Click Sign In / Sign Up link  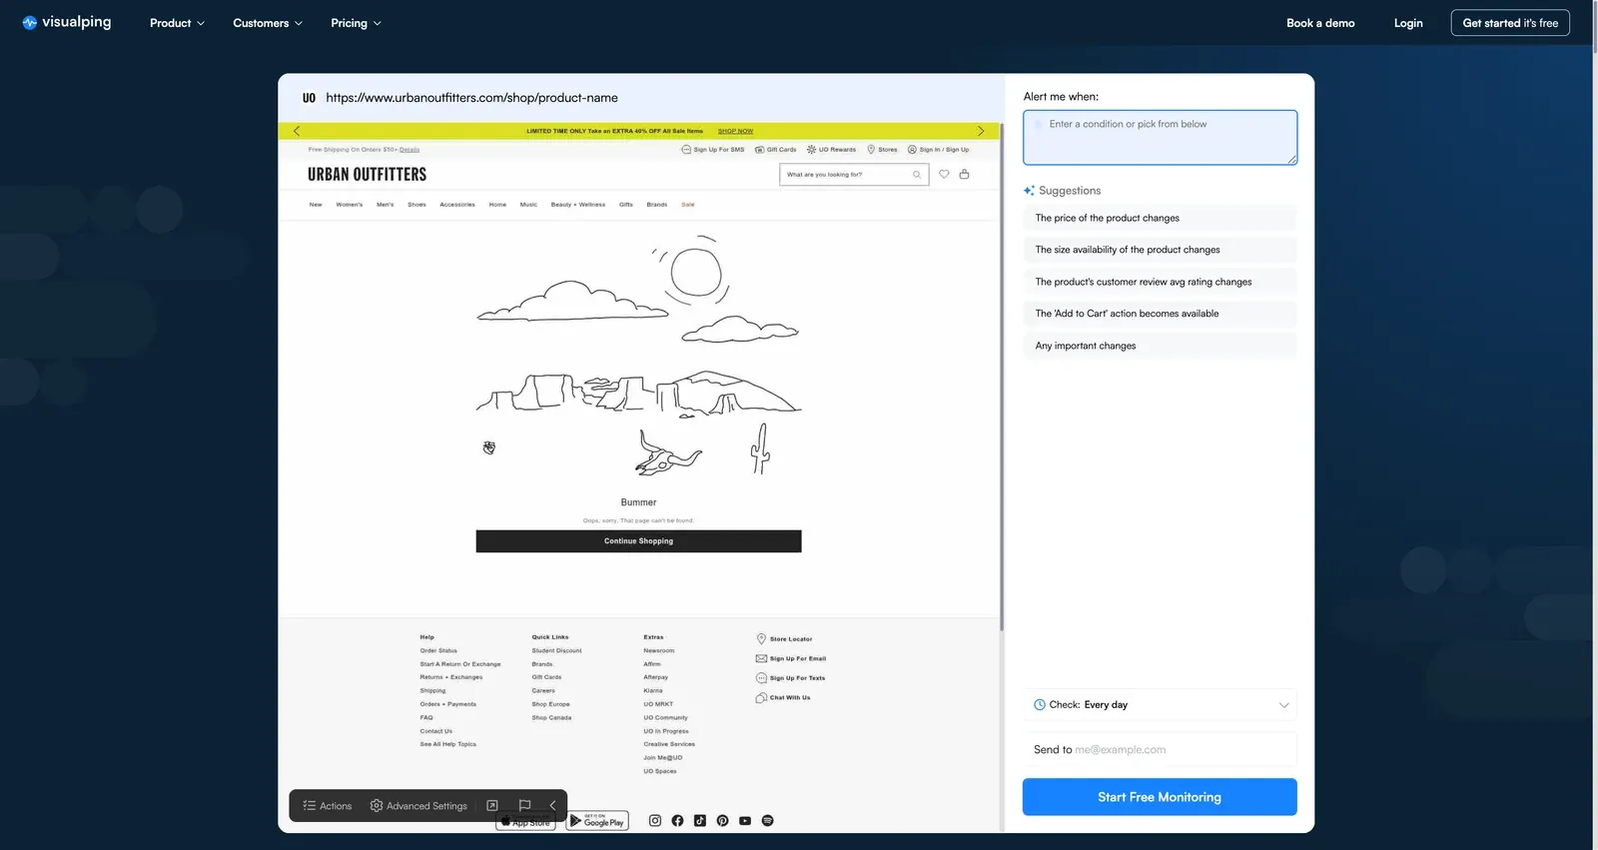click(x=938, y=150)
